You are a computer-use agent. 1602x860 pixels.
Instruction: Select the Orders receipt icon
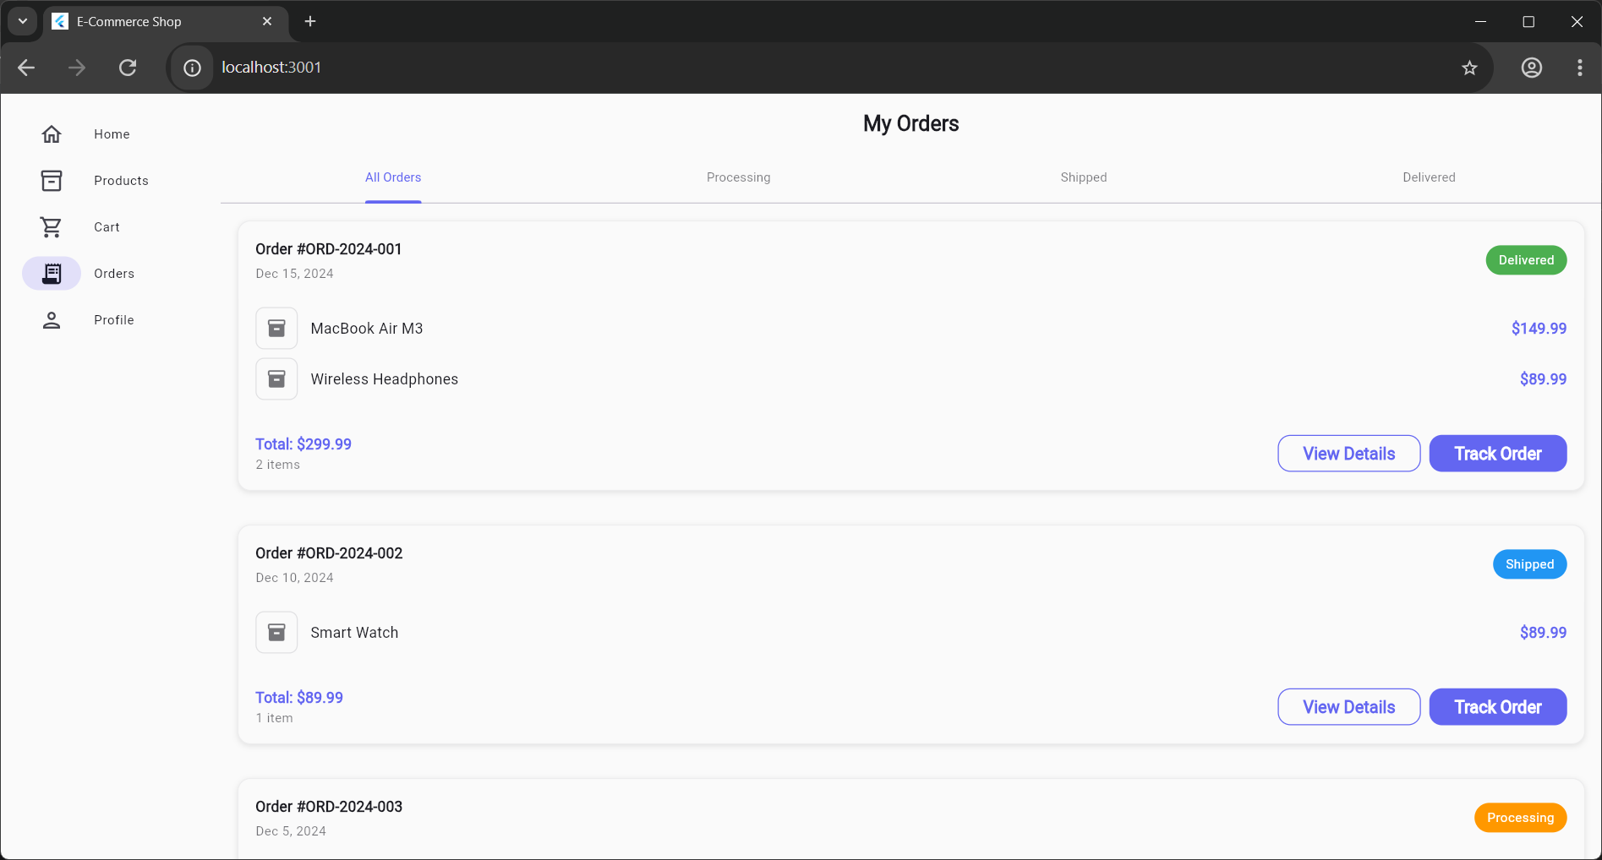coord(52,274)
